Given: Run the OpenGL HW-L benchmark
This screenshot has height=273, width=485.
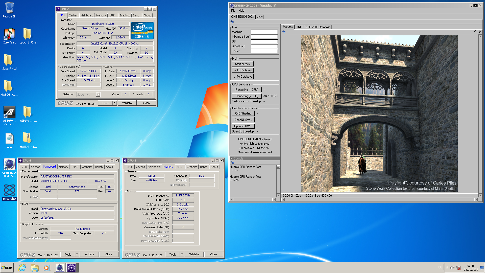Looking at the screenshot, I should point(243,126).
